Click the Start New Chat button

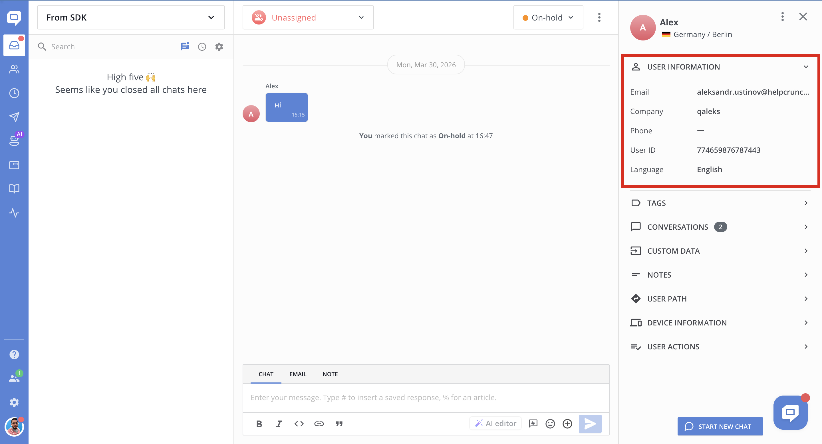[x=720, y=426]
